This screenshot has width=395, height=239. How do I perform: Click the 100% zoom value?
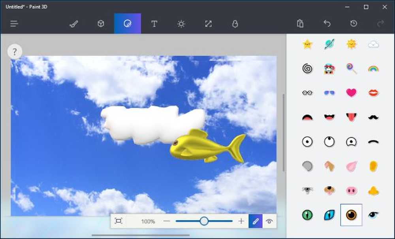(148, 221)
